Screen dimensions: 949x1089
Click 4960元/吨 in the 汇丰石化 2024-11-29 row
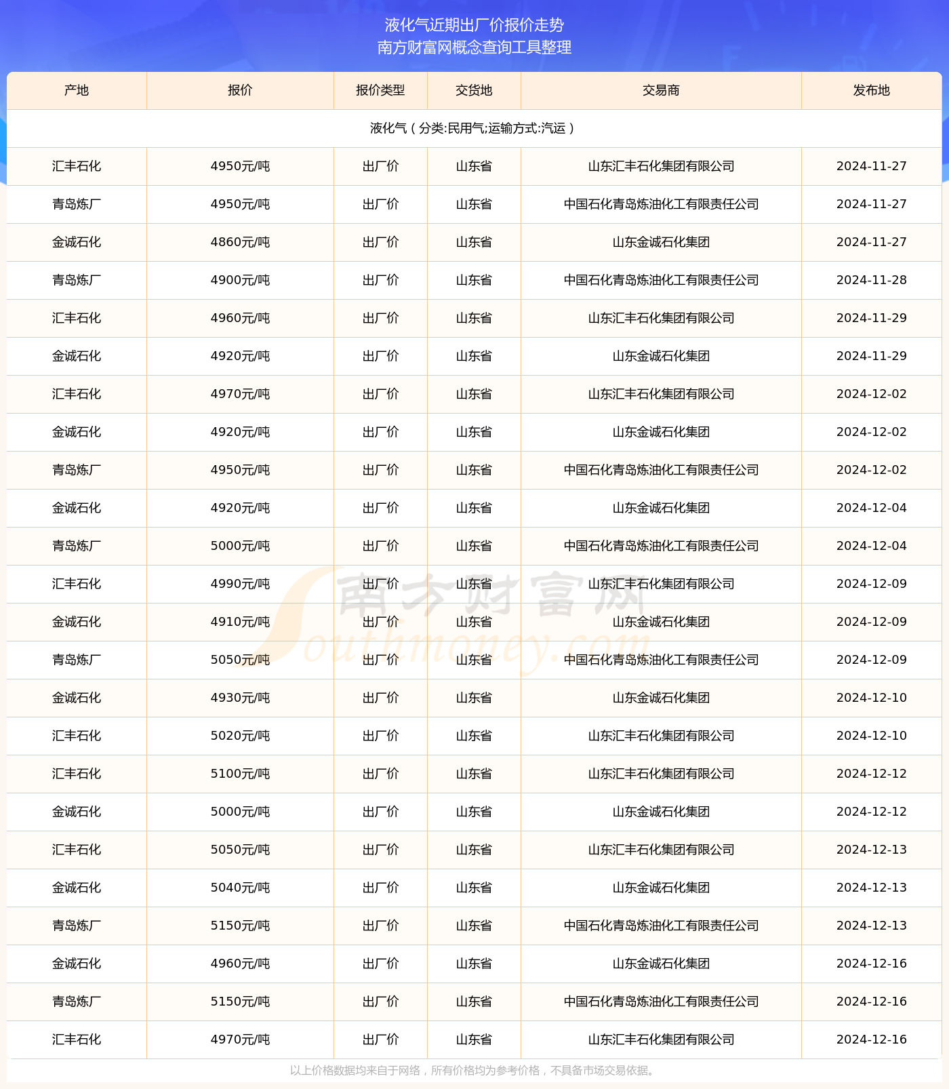point(240,318)
